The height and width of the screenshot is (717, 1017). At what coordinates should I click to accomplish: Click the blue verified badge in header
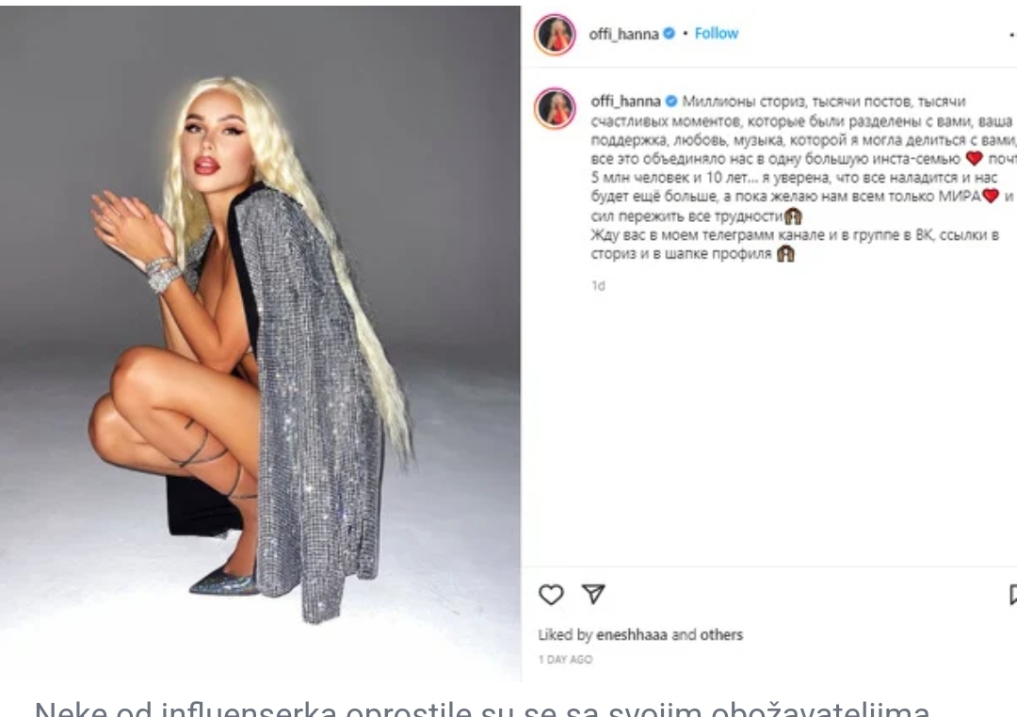pyautogui.click(x=670, y=33)
